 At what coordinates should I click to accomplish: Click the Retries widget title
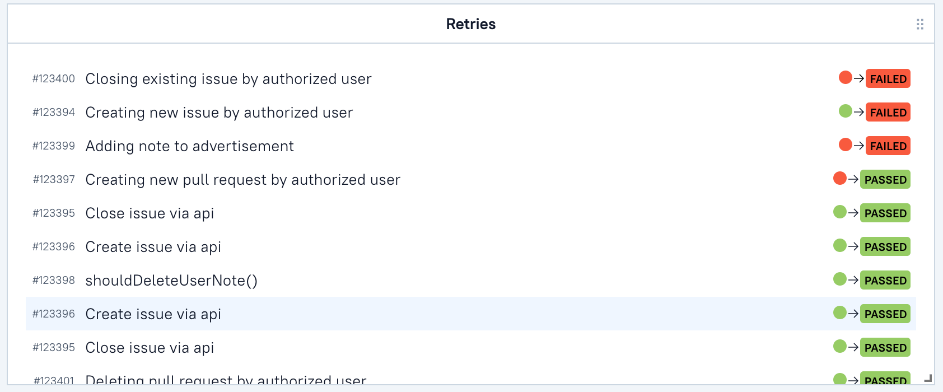tap(471, 24)
